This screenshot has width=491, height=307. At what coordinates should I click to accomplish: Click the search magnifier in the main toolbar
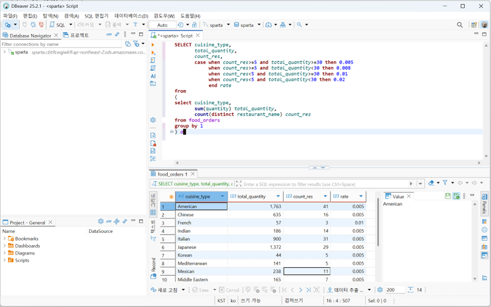[x=460, y=24]
